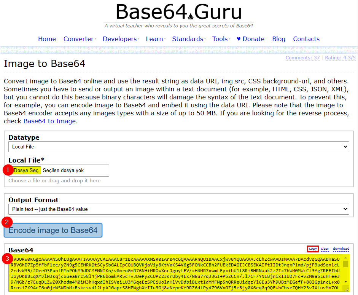Click the Datatype label
The width and height of the screenshot is (358, 295).
tap(24, 137)
